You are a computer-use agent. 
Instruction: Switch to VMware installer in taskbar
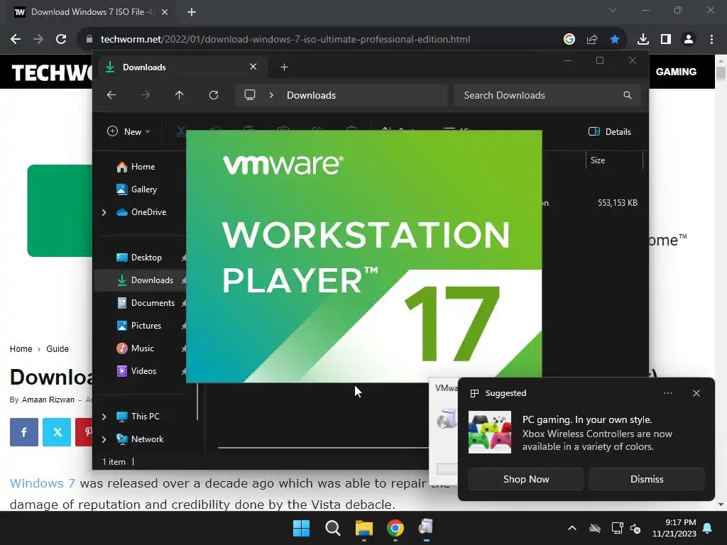click(426, 528)
